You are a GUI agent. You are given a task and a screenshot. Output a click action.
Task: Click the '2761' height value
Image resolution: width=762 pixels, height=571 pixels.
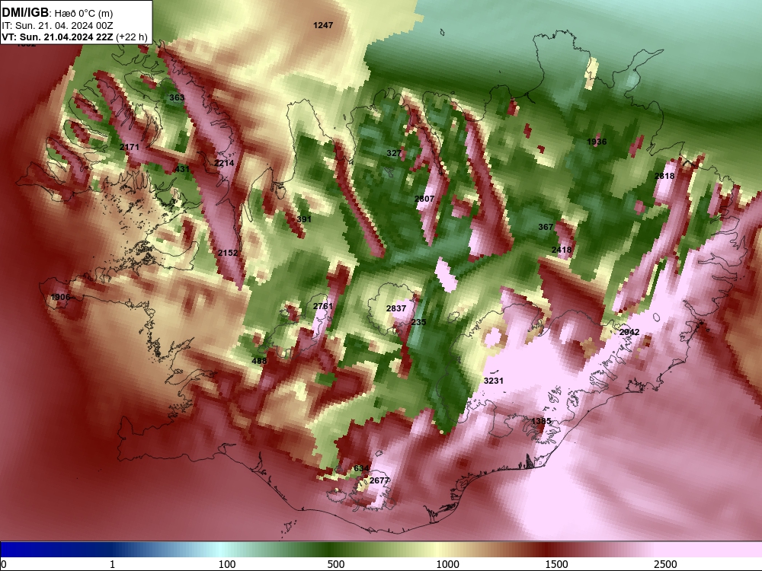pos(323,306)
